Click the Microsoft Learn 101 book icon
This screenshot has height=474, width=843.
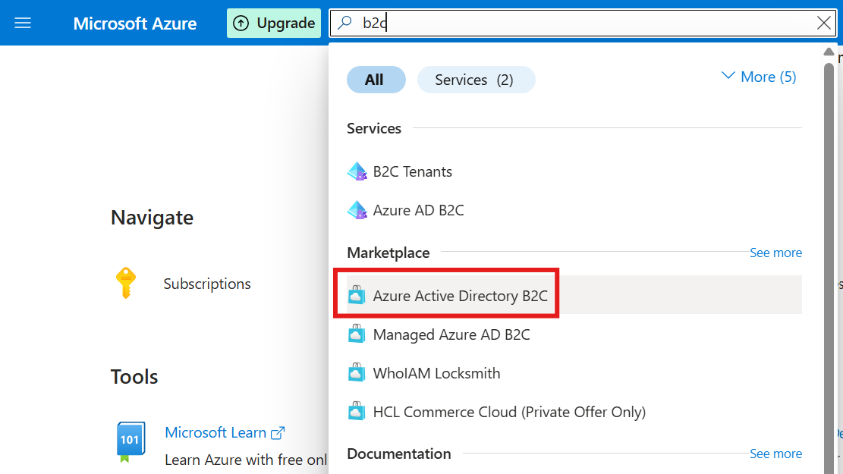point(131,441)
